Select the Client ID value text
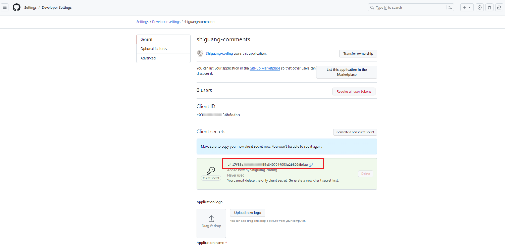The width and height of the screenshot is (505, 250). coord(218,115)
